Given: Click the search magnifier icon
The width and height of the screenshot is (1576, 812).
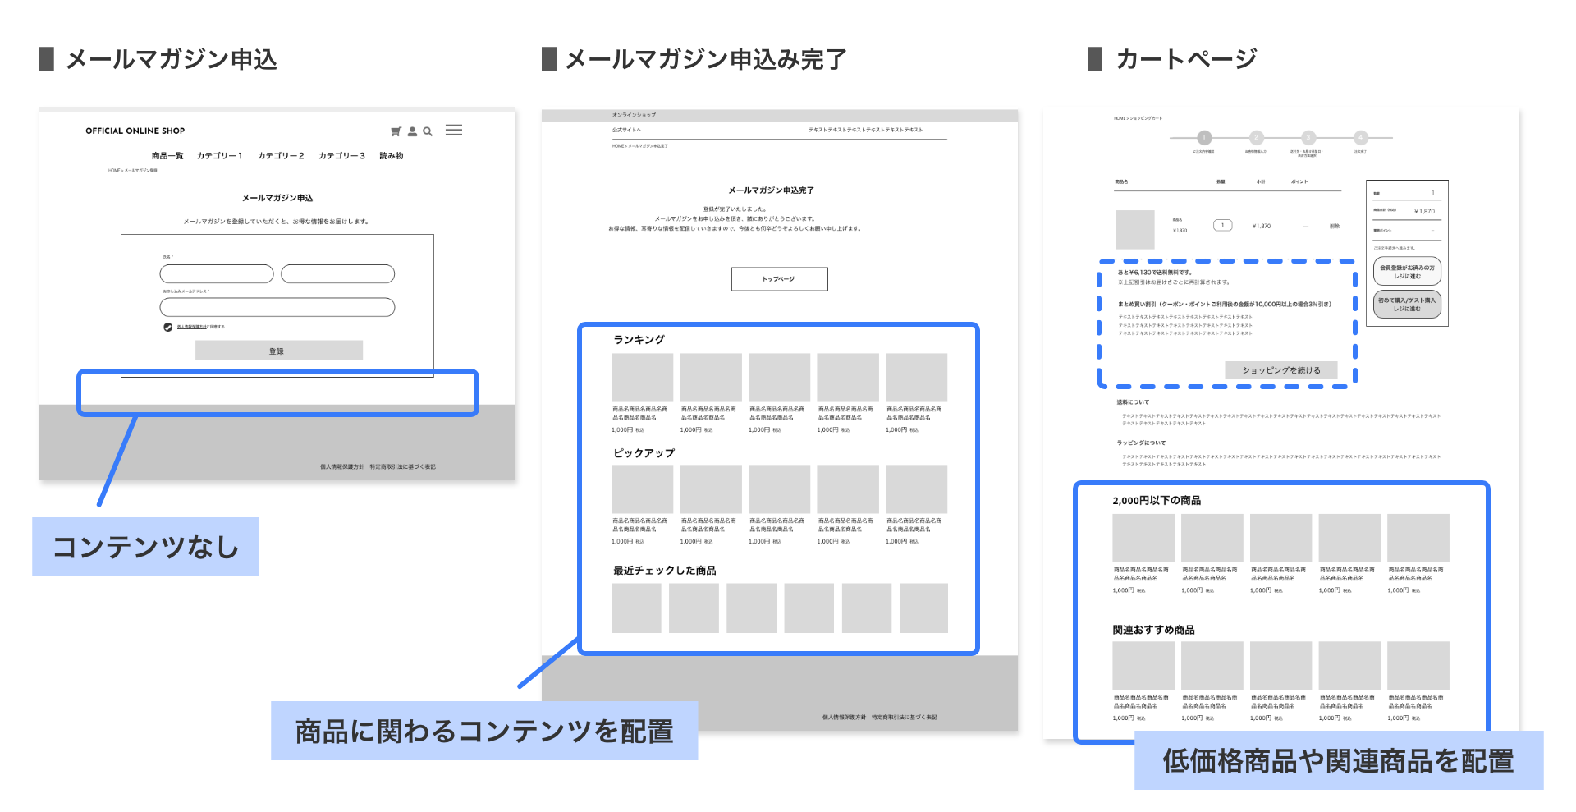Looking at the screenshot, I should click(x=428, y=131).
